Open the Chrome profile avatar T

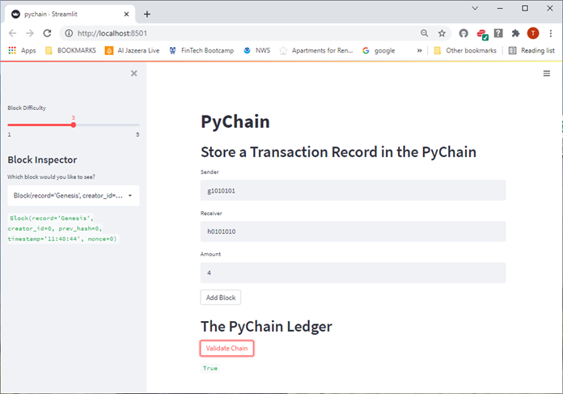(x=533, y=33)
